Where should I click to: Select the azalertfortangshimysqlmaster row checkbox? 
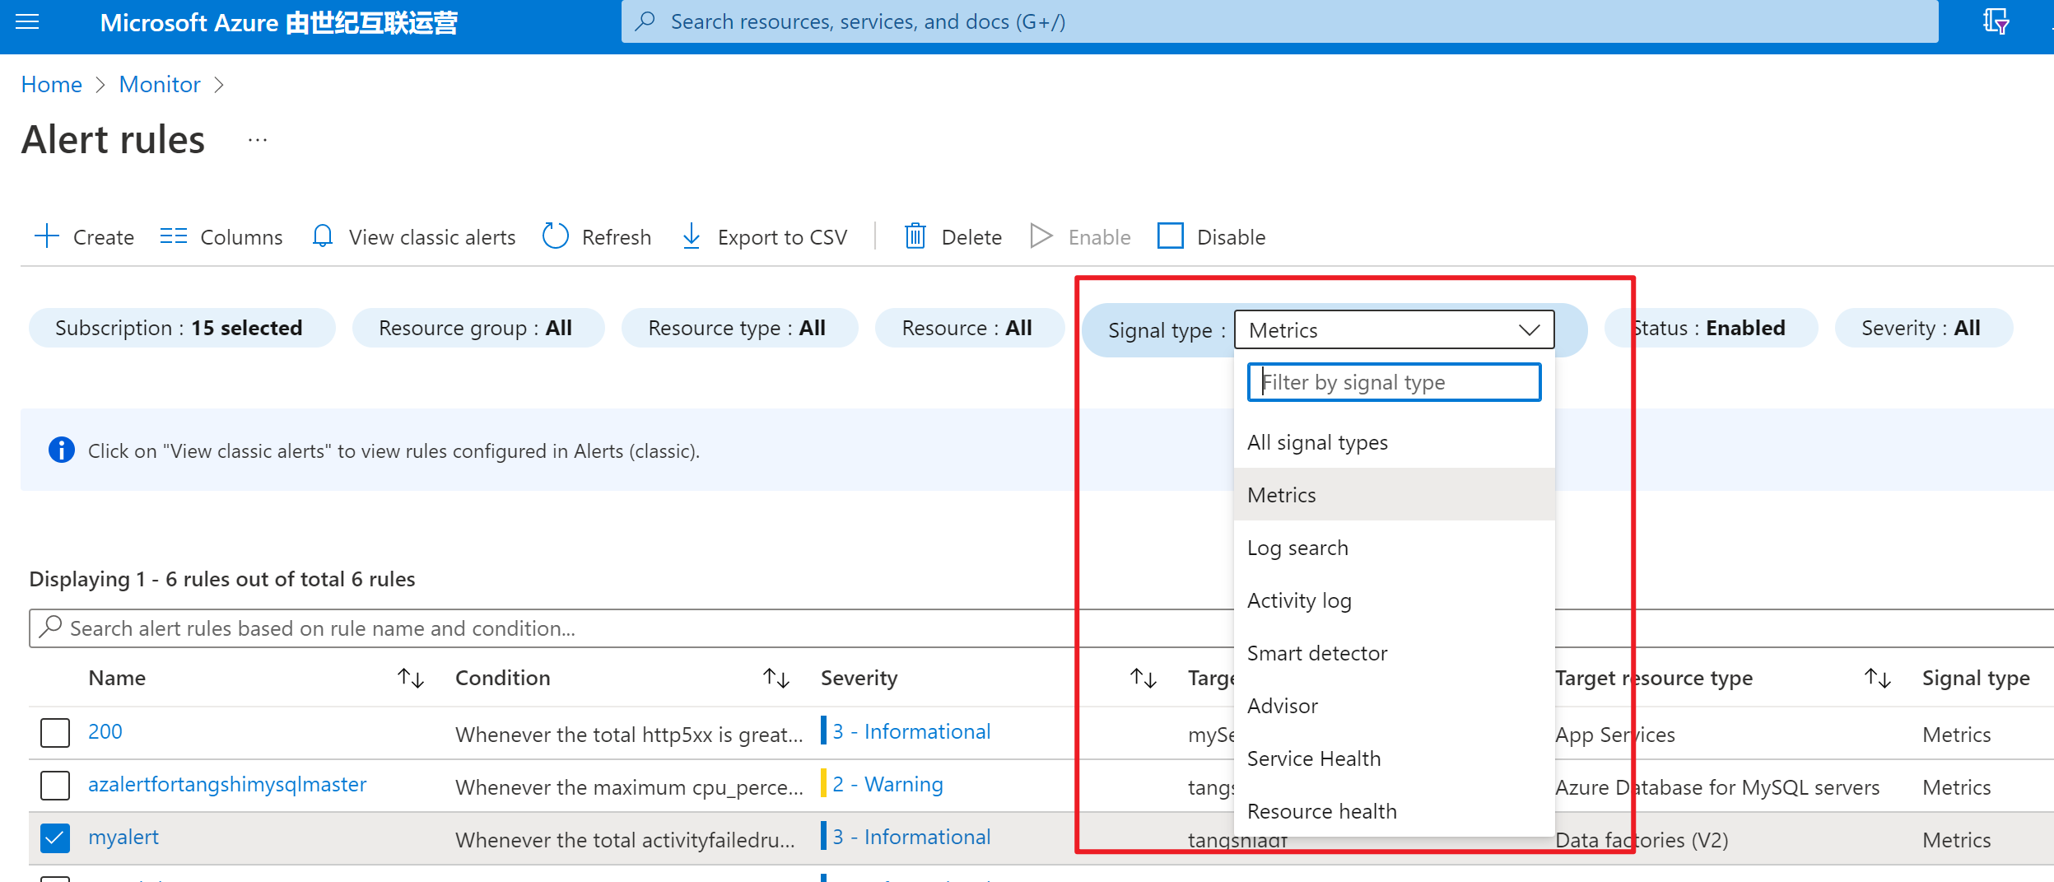[x=55, y=785]
